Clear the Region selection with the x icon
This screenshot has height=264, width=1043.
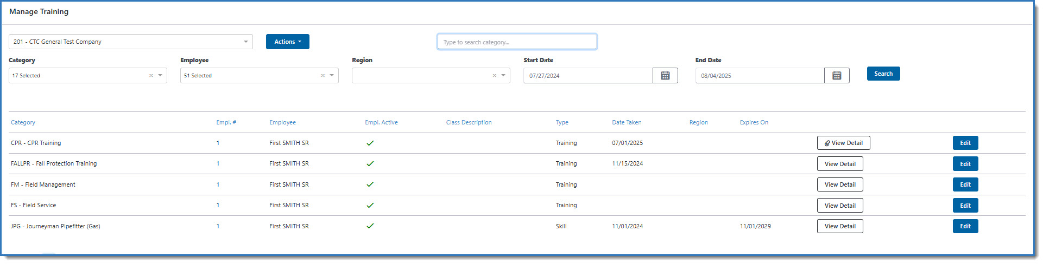point(494,76)
